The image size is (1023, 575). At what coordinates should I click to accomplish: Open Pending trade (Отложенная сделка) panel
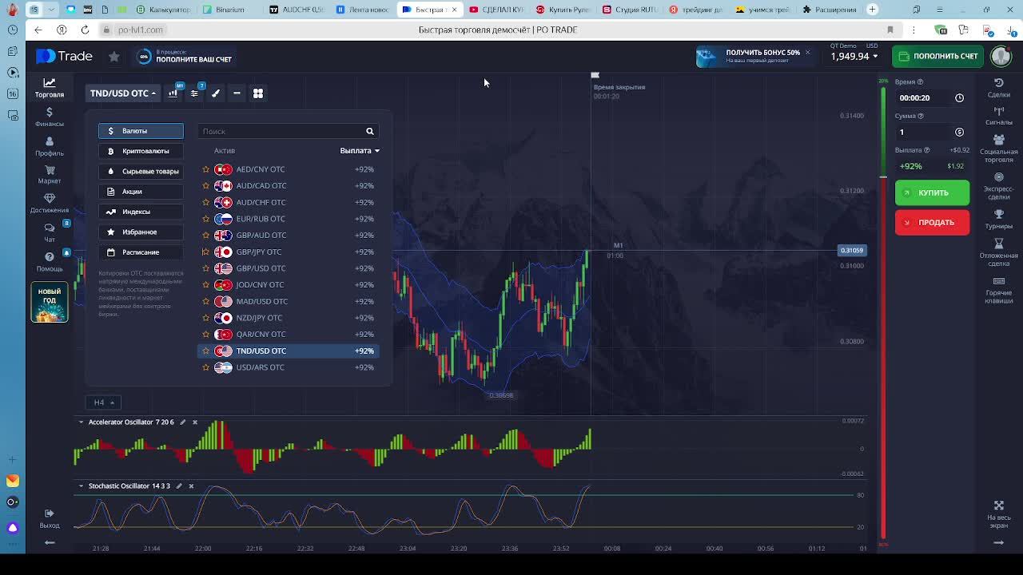pyautogui.click(x=998, y=252)
